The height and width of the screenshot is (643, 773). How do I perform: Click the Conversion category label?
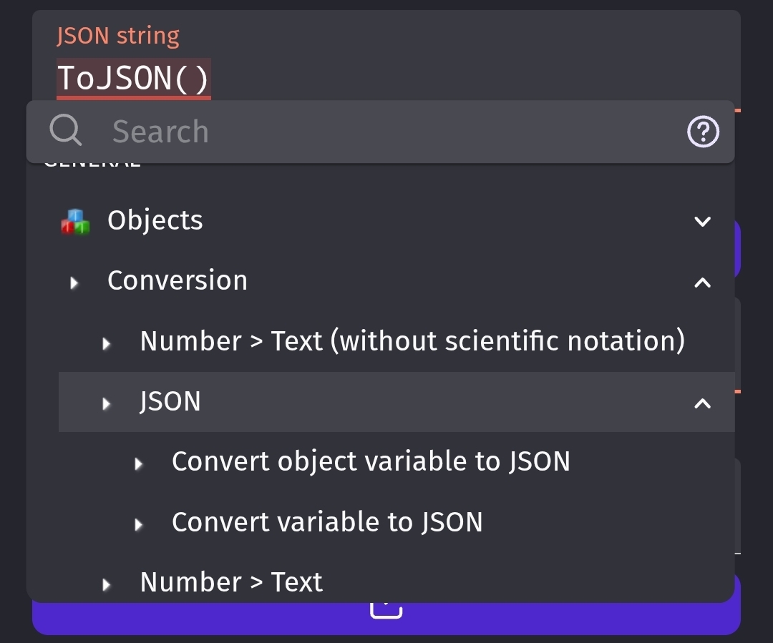[x=178, y=281]
